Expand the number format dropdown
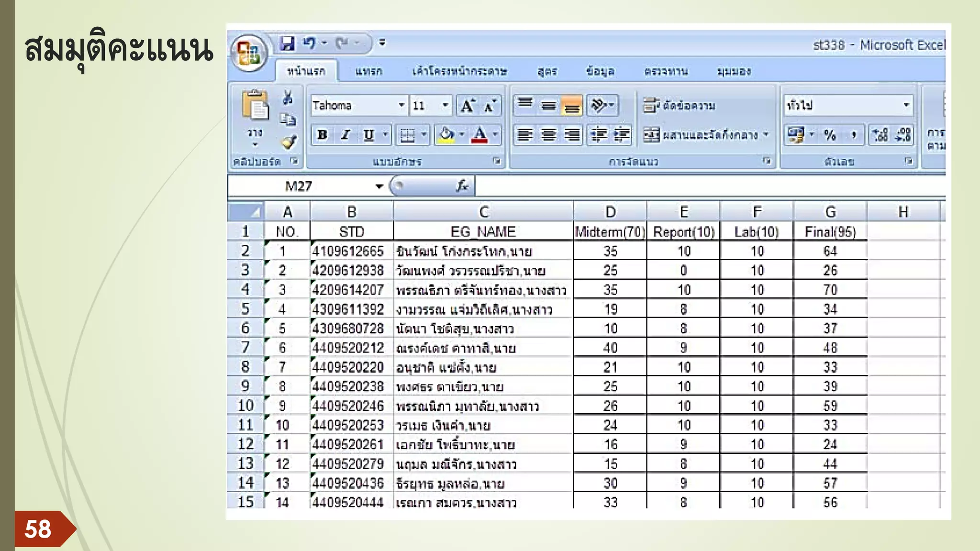 [906, 105]
